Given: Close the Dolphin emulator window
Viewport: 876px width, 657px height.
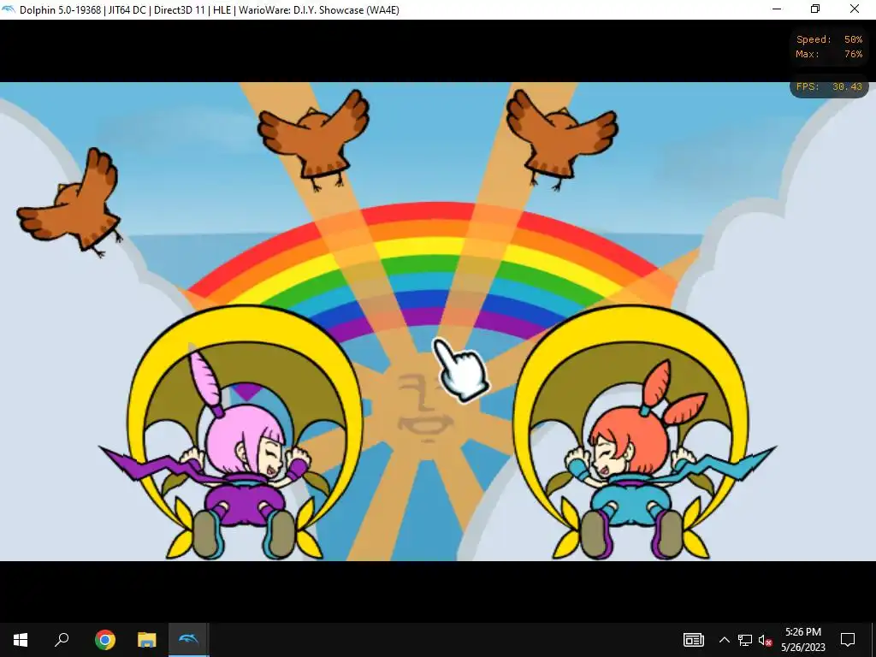Looking at the screenshot, I should [x=855, y=9].
